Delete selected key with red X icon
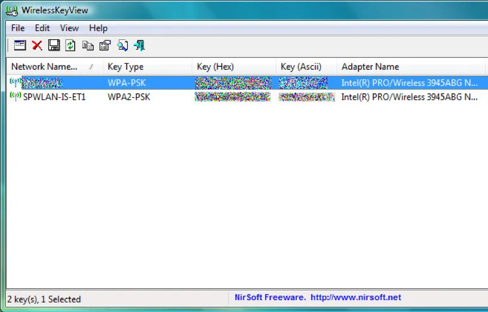488x312 pixels. click(37, 45)
